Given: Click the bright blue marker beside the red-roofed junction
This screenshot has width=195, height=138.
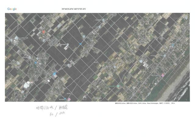Looking at the screenshot, I should [x=54, y=74].
